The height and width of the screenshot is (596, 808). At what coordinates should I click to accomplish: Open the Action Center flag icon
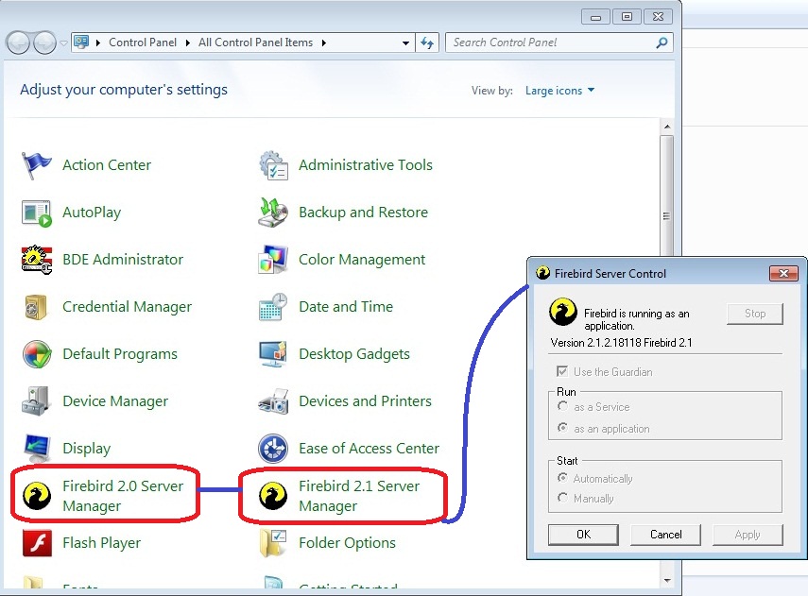pos(36,165)
